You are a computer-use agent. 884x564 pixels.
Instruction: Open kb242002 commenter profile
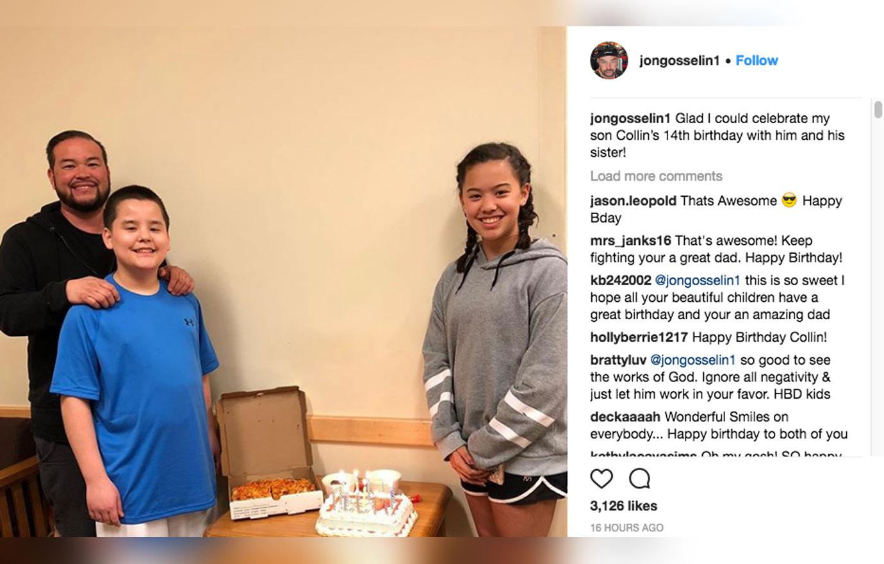click(621, 280)
